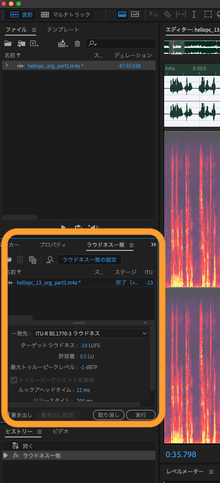Select the Time Selection I-beam tool
This screenshot has width=220, height=483.
point(194,14)
